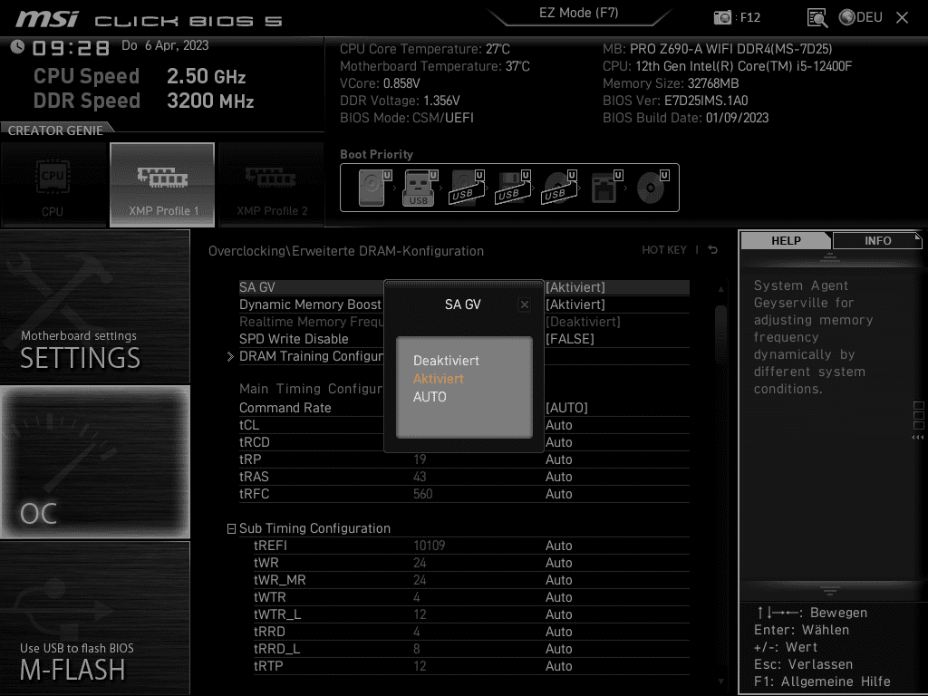Edit the tREFI Auto value field
Image resolution: width=928 pixels, height=696 pixels.
(558, 545)
